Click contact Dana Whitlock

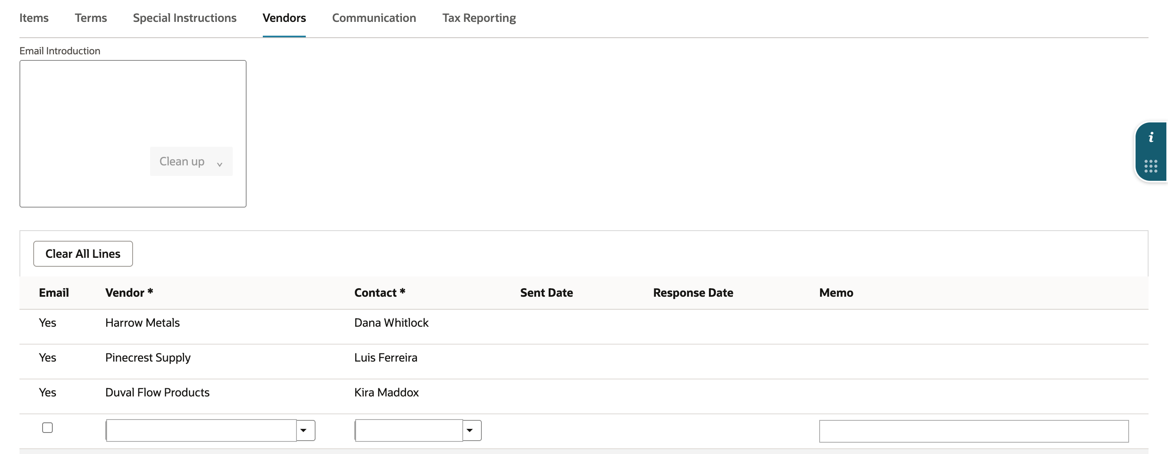click(x=391, y=323)
